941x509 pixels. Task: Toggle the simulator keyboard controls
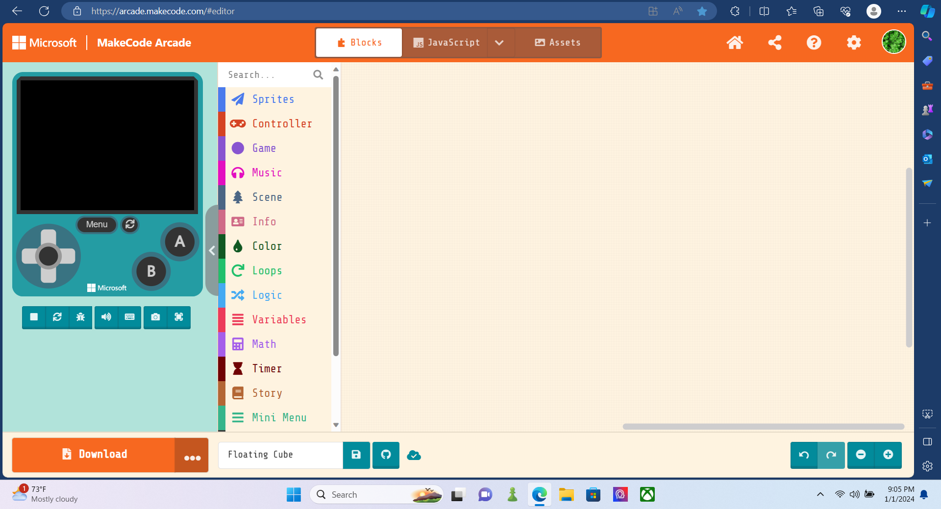click(130, 317)
